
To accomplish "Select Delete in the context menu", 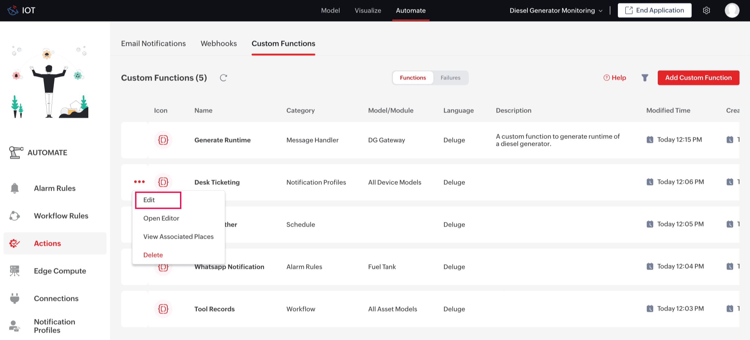I will [x=153, y=255].
